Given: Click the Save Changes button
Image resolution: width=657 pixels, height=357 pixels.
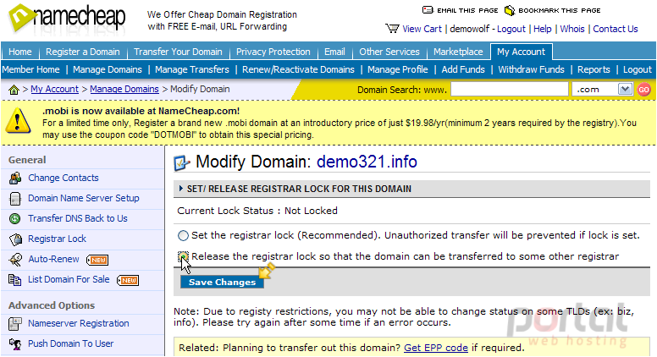Looking at the screenshot, I should [222, 282].
